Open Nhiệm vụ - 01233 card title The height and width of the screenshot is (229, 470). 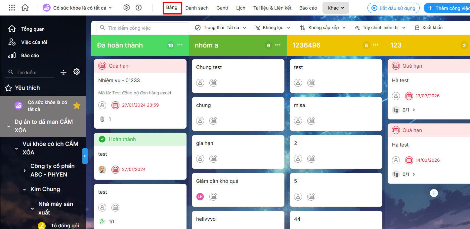coord(119,81)
